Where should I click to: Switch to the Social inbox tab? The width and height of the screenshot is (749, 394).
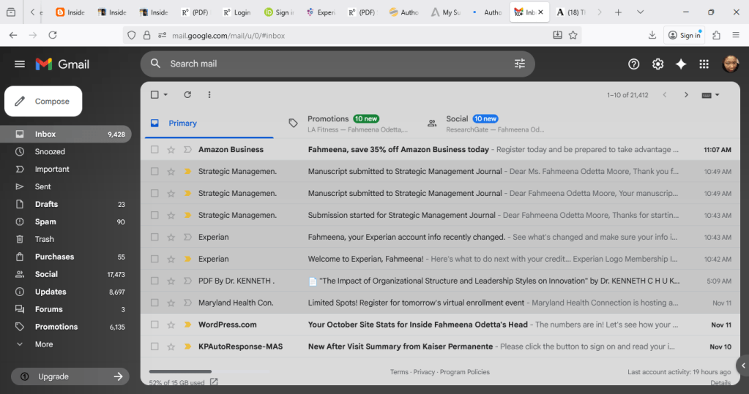pyautogui.click(x=487, y=123)
